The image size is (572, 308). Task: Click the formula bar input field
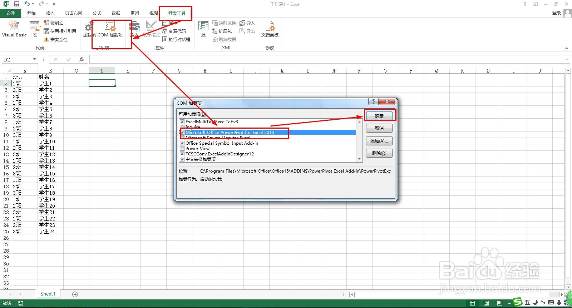coord(326,59)
